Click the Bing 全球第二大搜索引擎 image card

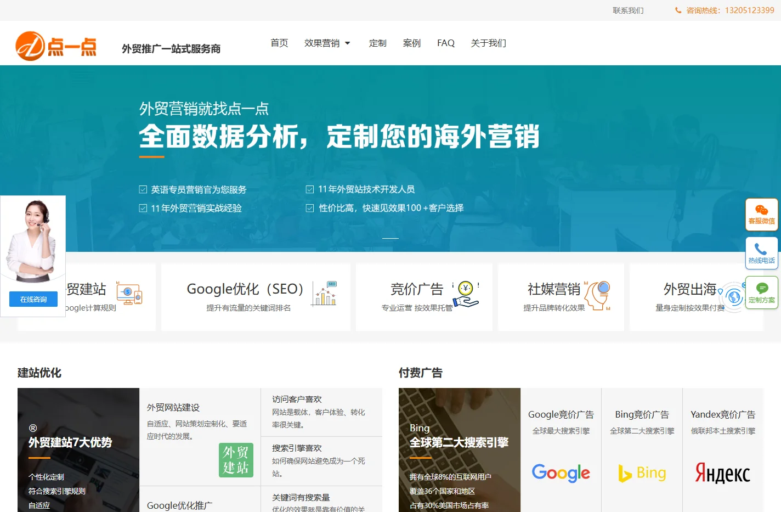[460, 450]
